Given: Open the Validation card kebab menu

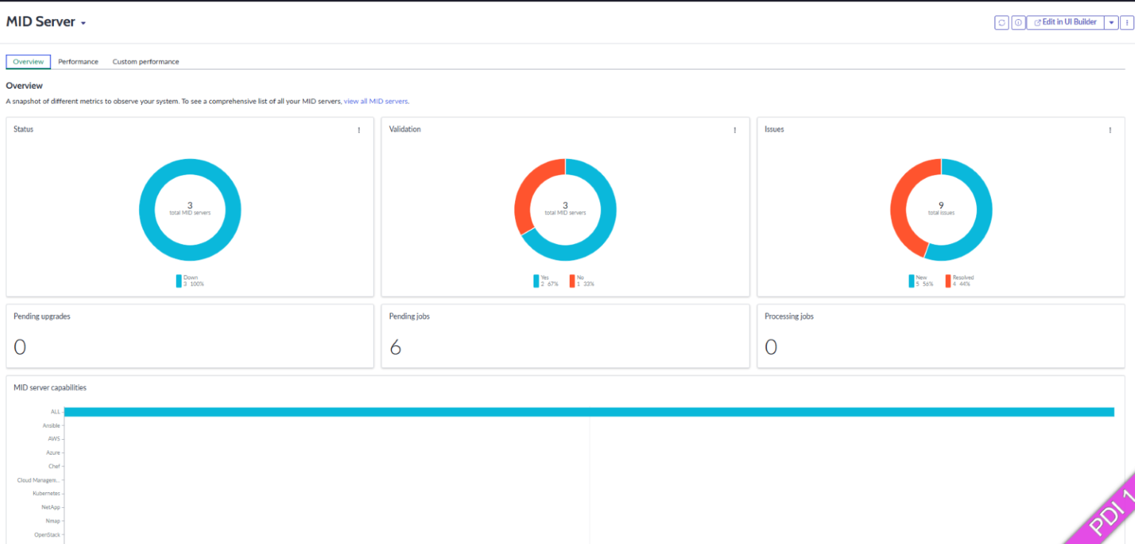Looking at the screenshot, I should click(x=734, y=129).
